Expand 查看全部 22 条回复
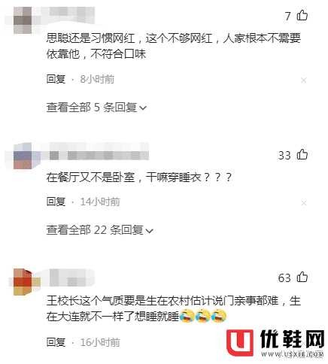The image size is (328, 364). coord(99,230)
